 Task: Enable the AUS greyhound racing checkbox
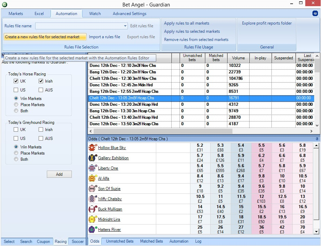point(41,138)
